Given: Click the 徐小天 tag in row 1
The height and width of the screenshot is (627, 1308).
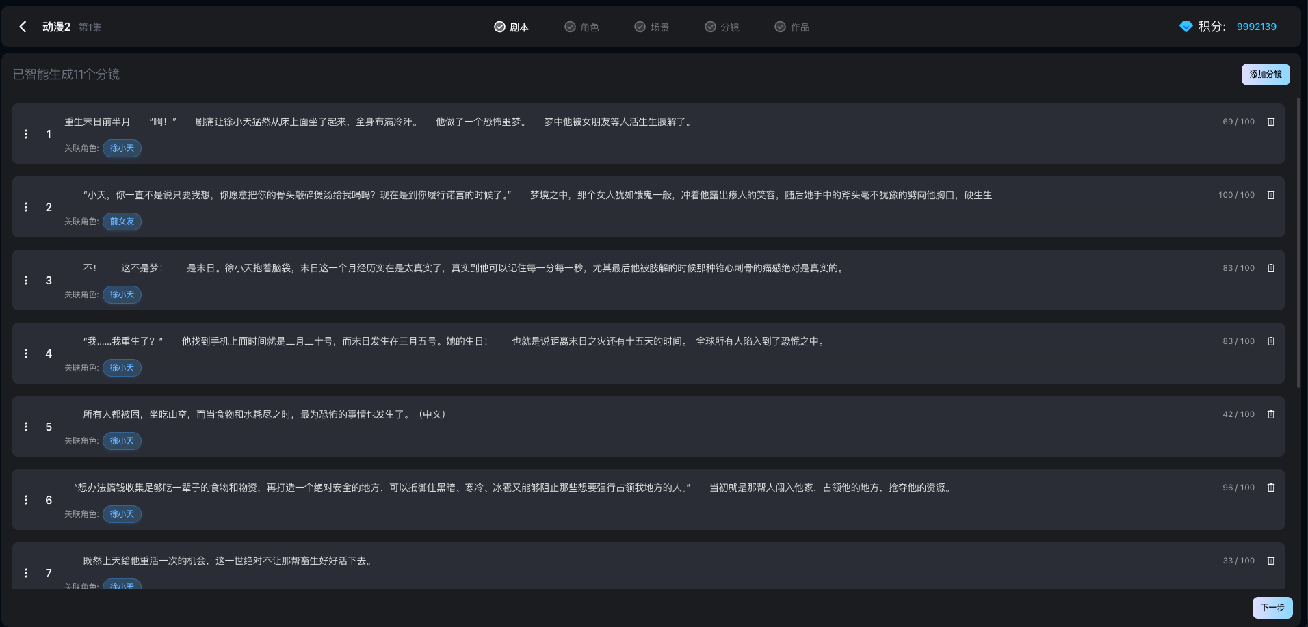Looking at the screenshot, I should (122, 148).
